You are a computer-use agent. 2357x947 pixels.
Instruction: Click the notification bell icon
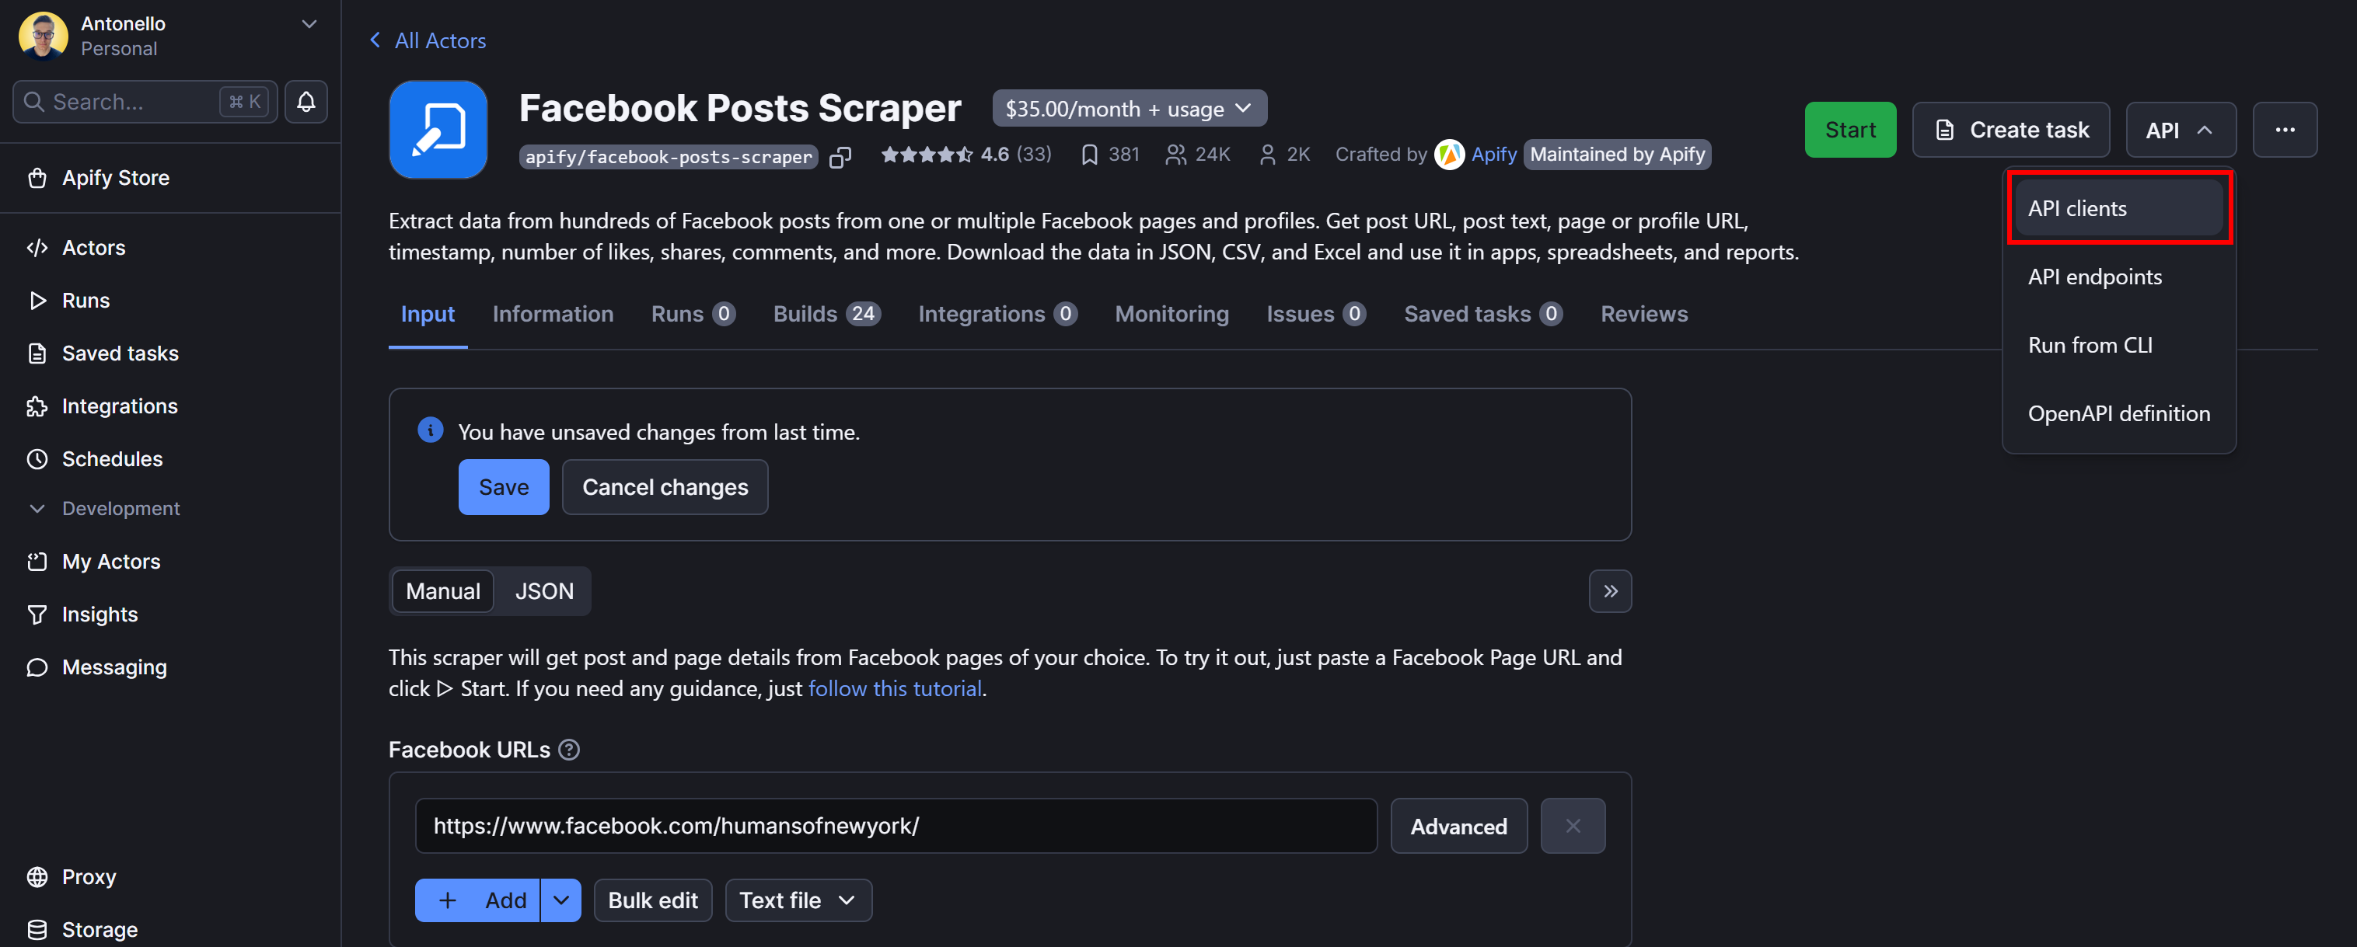click(306, 102)
